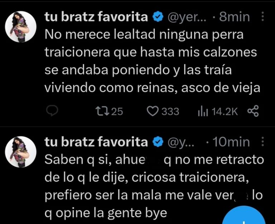
Task: Open tweet starting "No merece lealtad"
Action: pos(150,62)
